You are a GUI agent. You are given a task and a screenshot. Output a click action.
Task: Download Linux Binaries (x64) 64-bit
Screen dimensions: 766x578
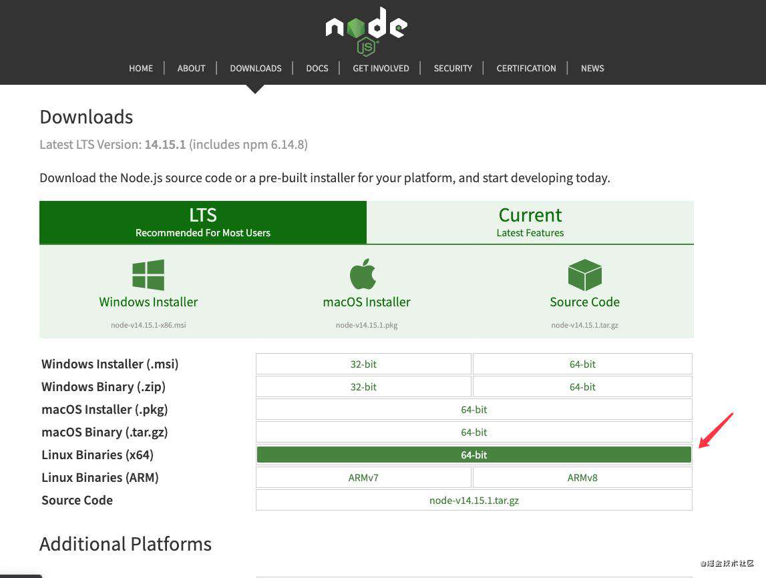pyautogui.click(x=474, y=455)
